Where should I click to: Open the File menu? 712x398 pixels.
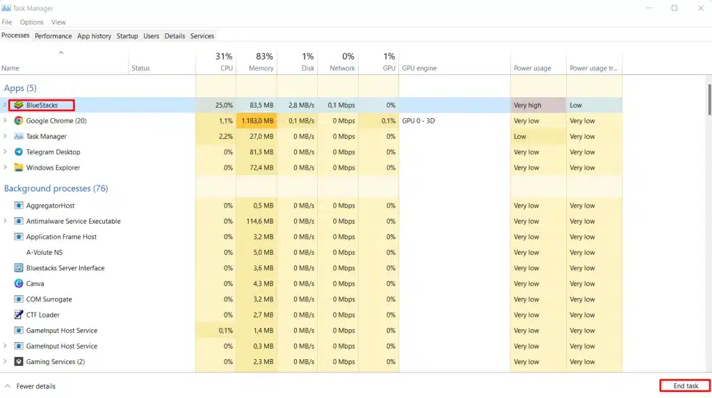click(x=7, y=22)
